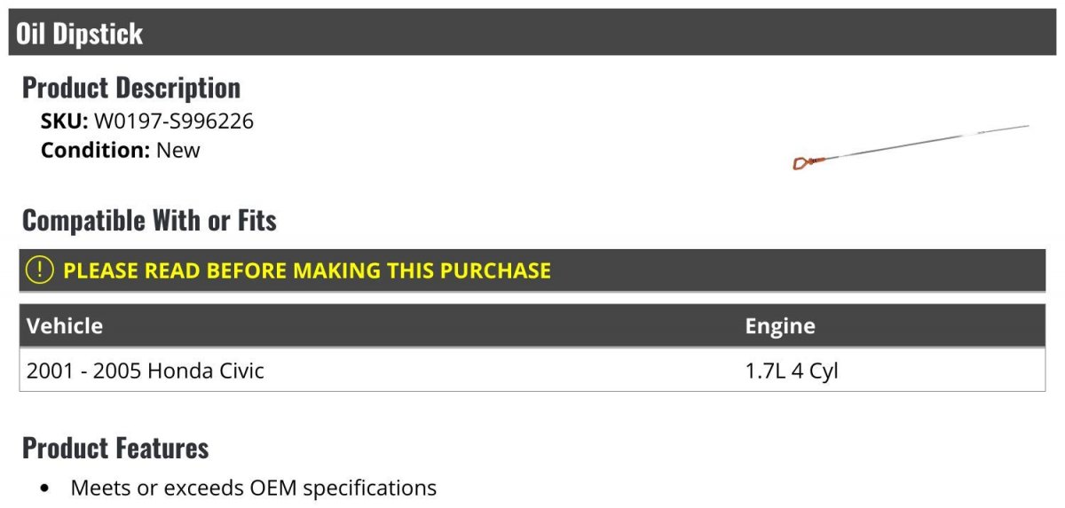Click the SKU label
The height and width of the screenshot is (508, 1065).
pyautogui.click(x=64, y=121)
